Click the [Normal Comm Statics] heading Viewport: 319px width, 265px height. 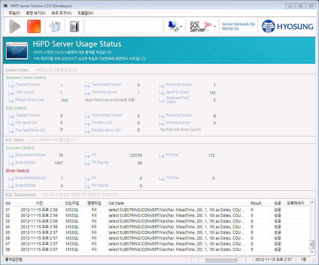pos(26,78)
